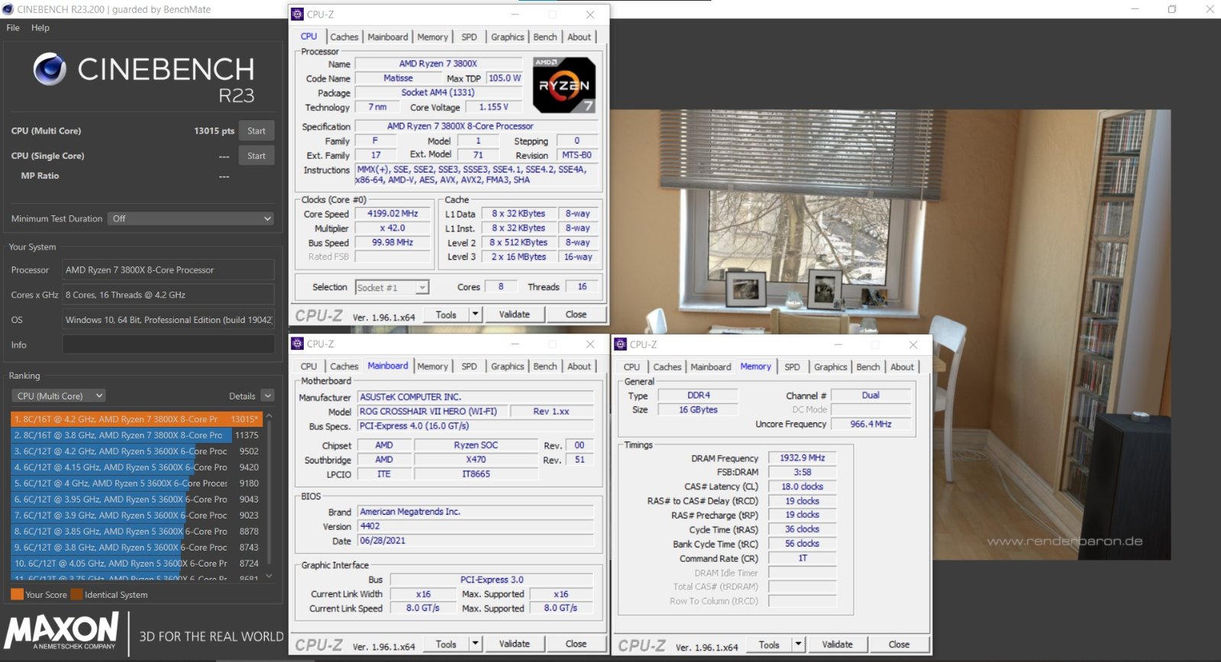Click the rendered room scene preview
This screenshot has height=662, width=1221.
point(891,334)
